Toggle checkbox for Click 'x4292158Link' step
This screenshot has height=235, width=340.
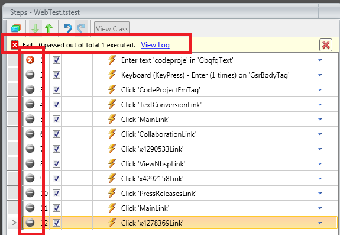tap(56, 178)
